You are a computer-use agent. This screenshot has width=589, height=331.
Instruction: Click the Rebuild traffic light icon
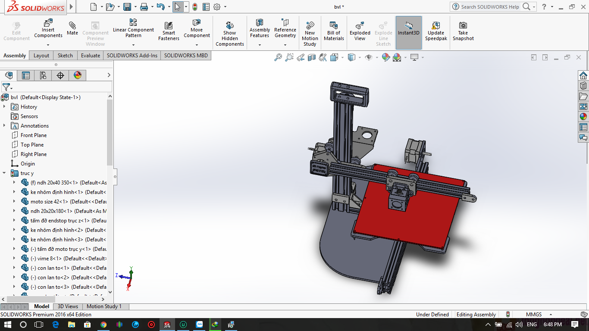[x=195, y=6]
